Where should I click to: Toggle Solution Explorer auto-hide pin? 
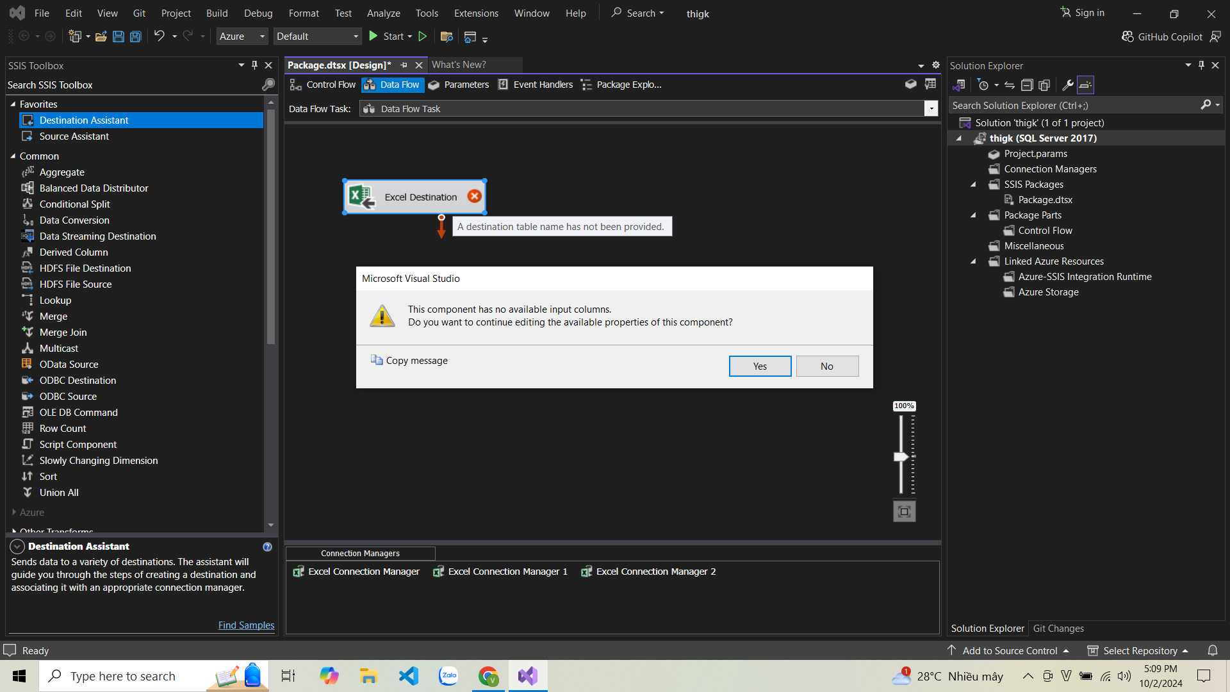pyautogui.click(x=1201, y=65)
